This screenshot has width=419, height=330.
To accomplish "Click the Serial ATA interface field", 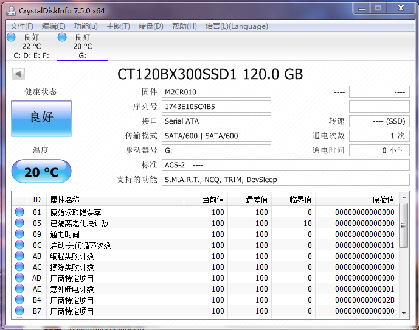I will click(216, 121).
